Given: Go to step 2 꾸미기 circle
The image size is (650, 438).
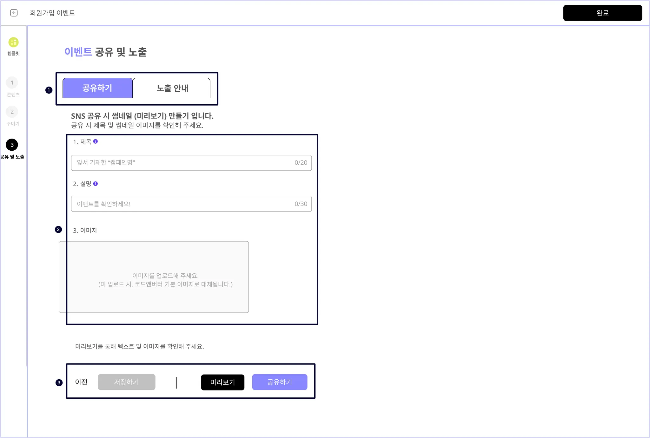Looking at the screenshot, I should (12, 112).
